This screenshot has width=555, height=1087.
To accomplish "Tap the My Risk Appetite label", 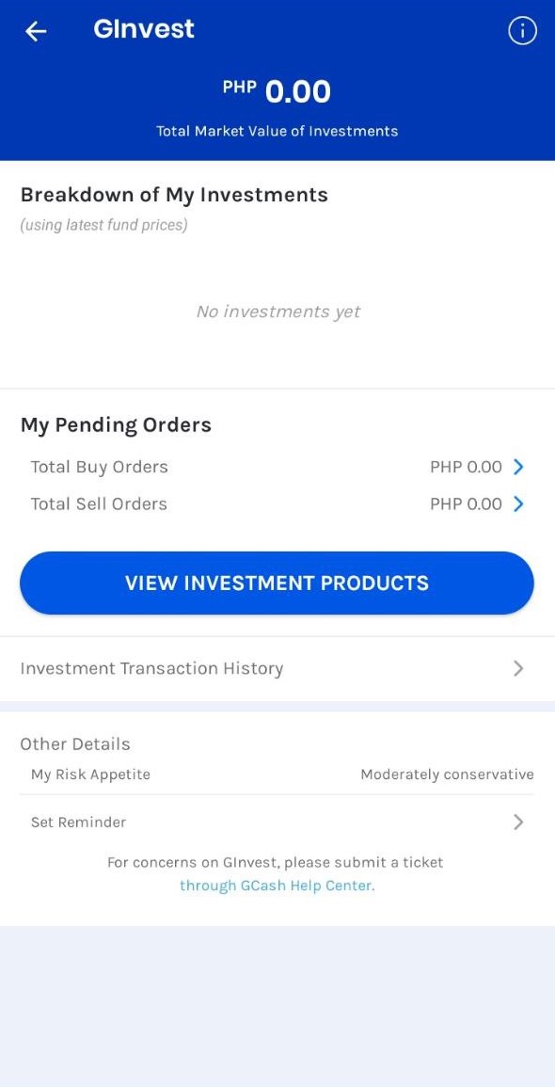I will (90, 775).
